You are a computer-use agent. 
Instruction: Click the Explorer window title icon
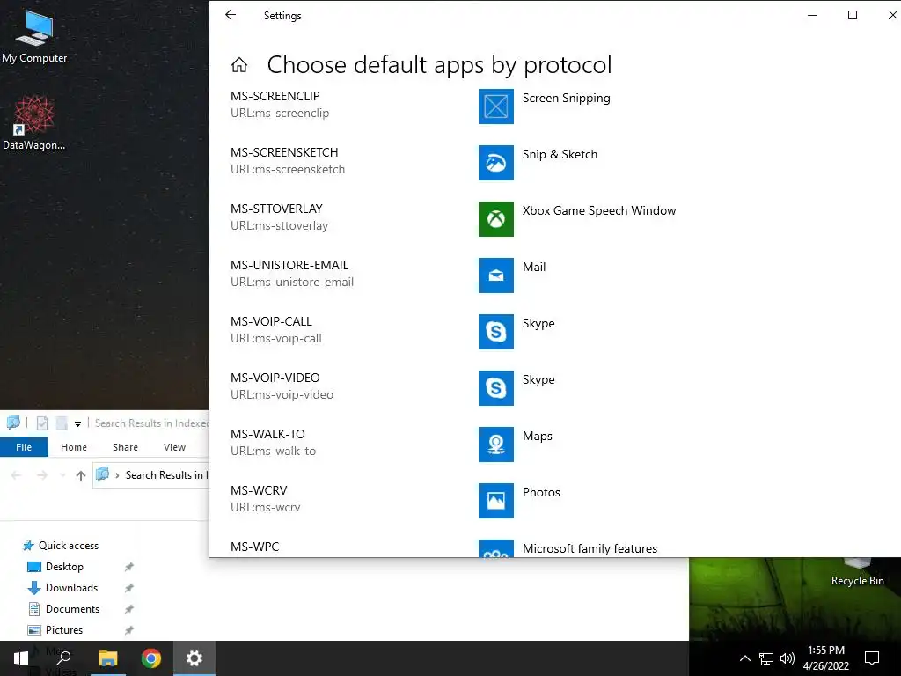13,423
